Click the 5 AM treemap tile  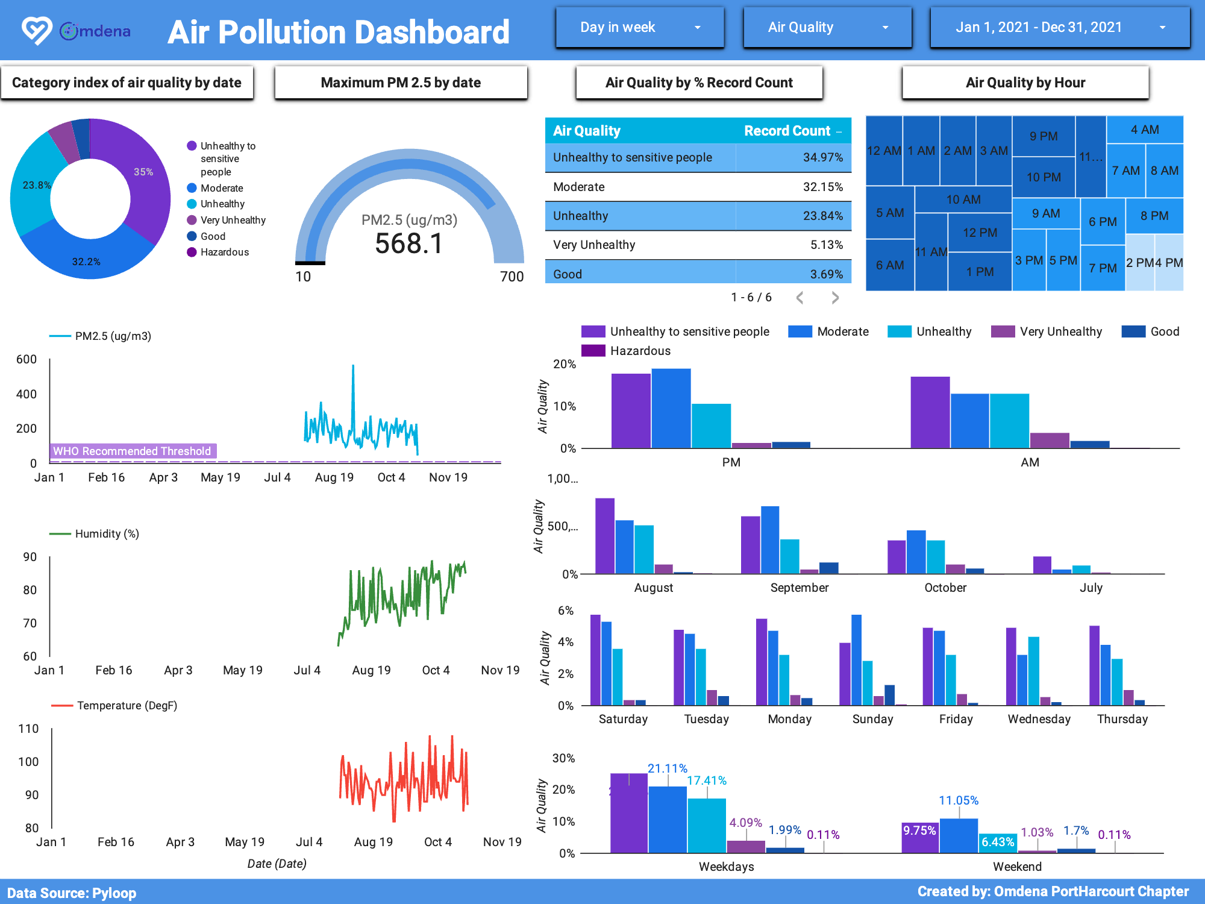pos(890,213)
